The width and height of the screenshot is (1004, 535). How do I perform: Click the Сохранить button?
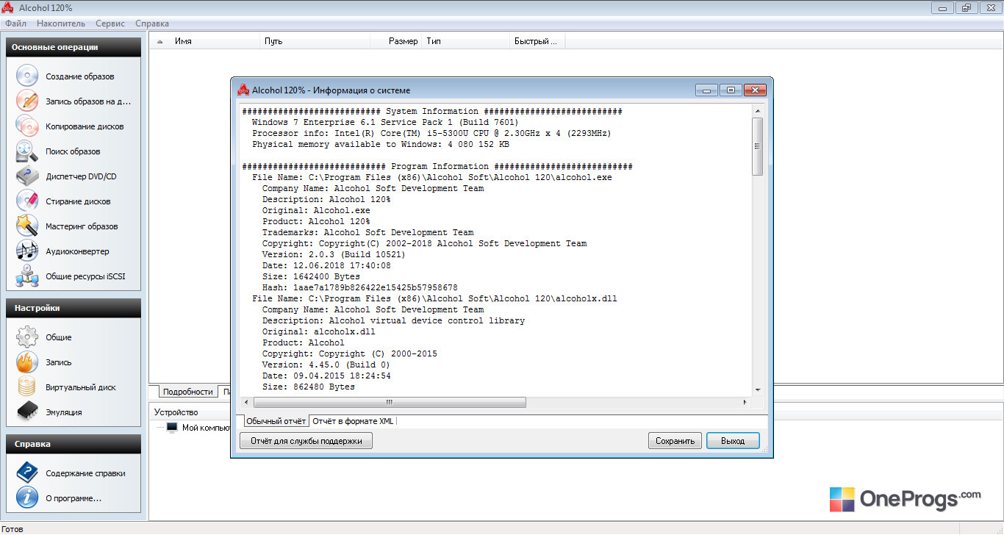pos(675,441)
